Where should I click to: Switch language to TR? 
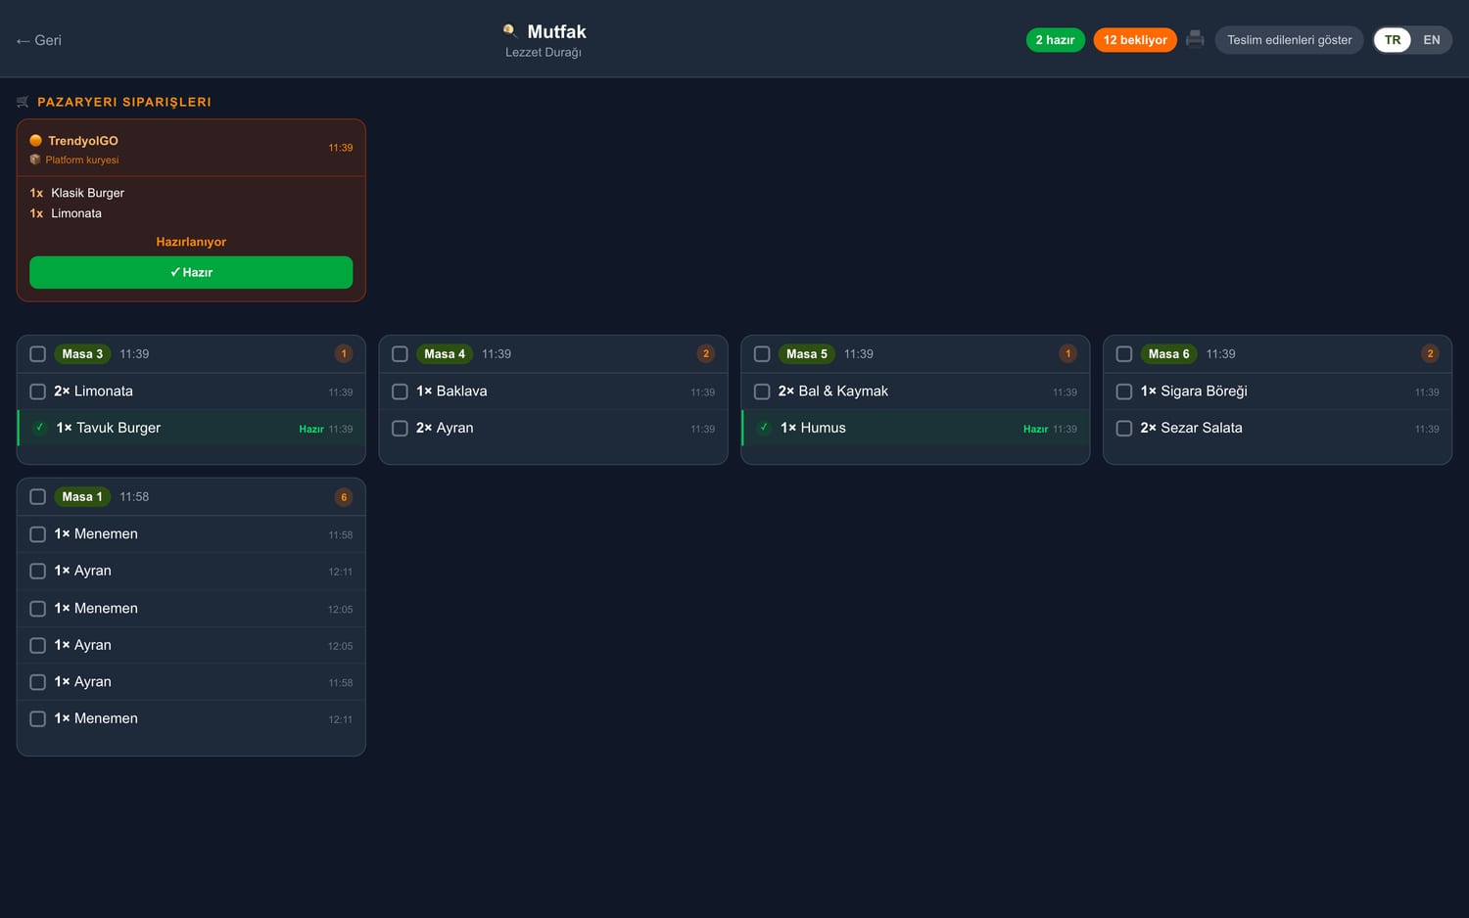[x=1393, y=40]
